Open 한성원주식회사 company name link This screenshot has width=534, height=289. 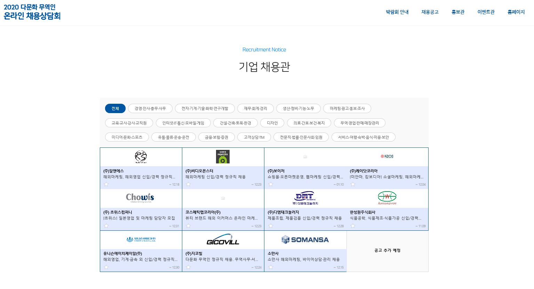pos(362,212)
